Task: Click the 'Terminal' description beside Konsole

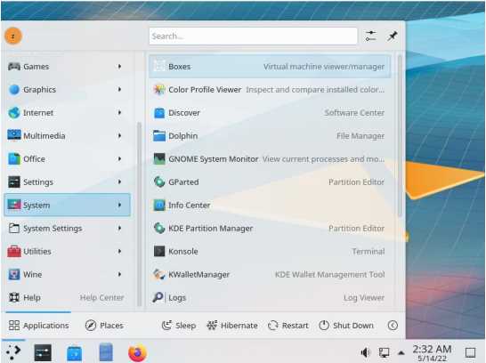Action: coord(369,251)
